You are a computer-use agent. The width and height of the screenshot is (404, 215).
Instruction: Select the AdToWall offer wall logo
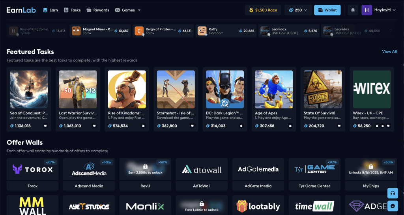[x=202, y=170]
